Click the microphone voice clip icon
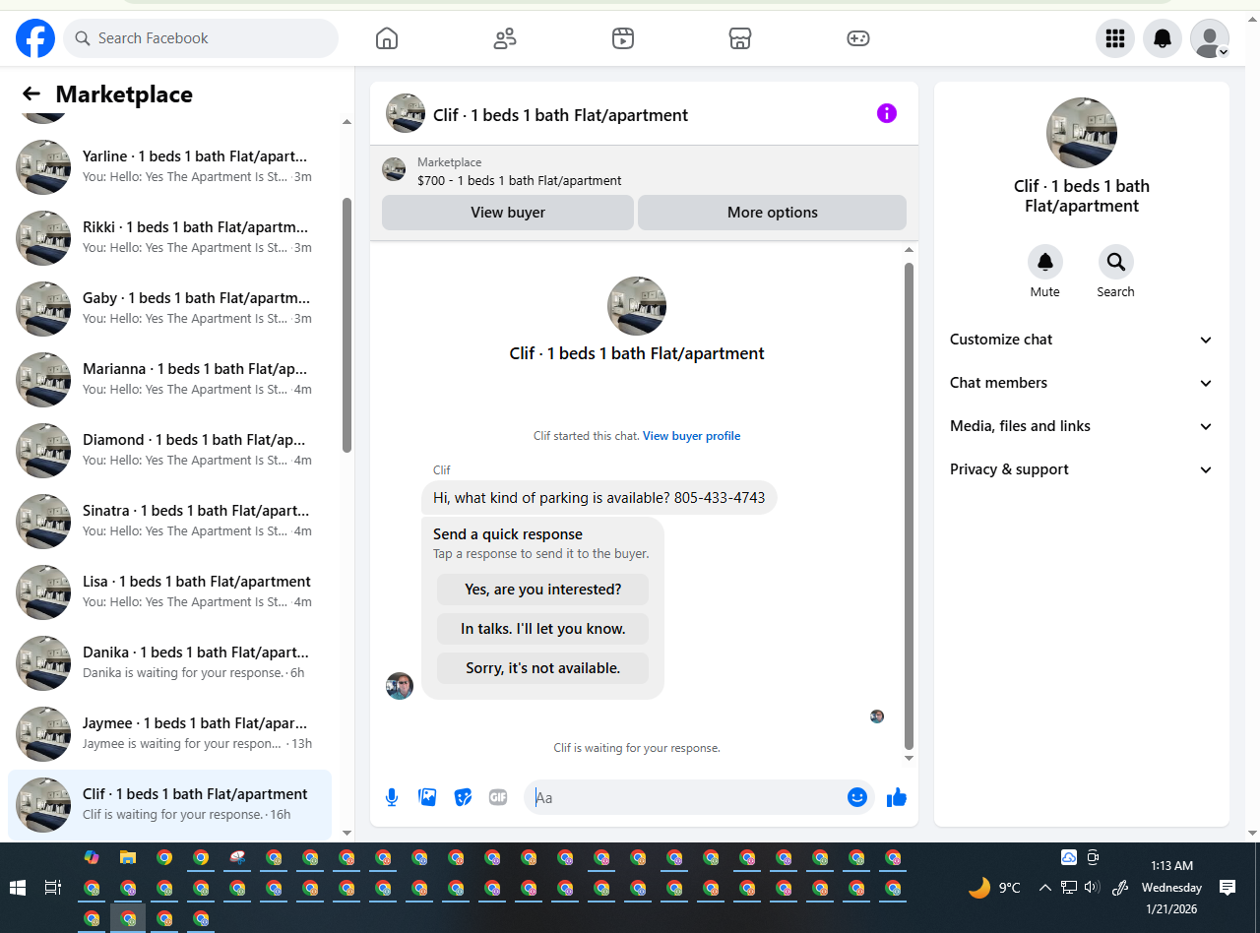This screenshot has width=1260, height=933. click(x=392, y=797)
